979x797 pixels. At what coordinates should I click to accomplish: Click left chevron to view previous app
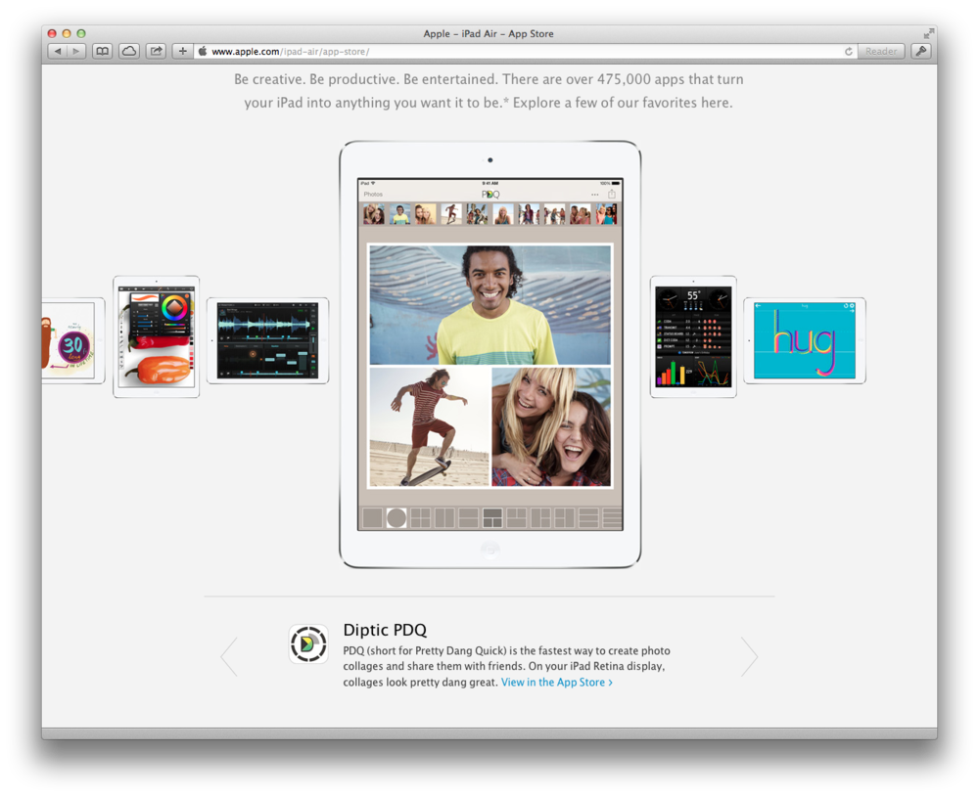228,656
